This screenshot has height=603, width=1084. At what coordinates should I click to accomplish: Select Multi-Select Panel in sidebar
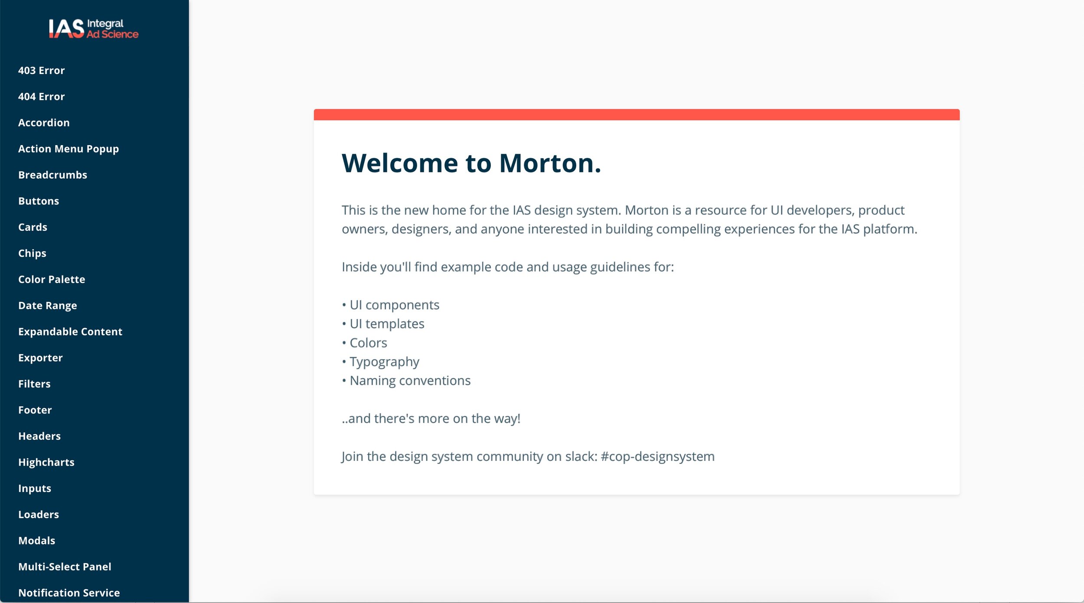[65, 567]
